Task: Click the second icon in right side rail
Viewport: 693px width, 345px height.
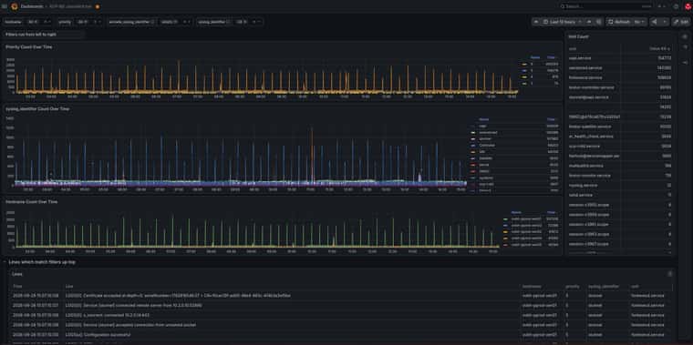Action: (x=685, y=46)
